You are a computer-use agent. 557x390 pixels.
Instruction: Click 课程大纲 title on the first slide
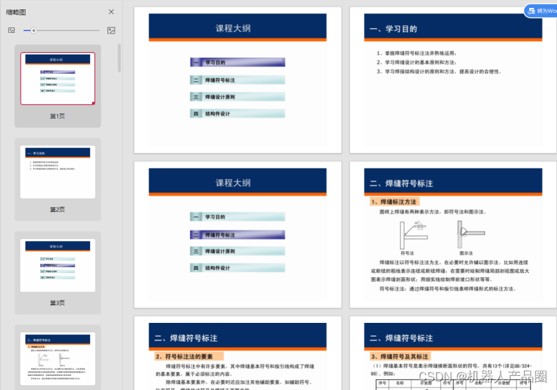pos(233,28)
